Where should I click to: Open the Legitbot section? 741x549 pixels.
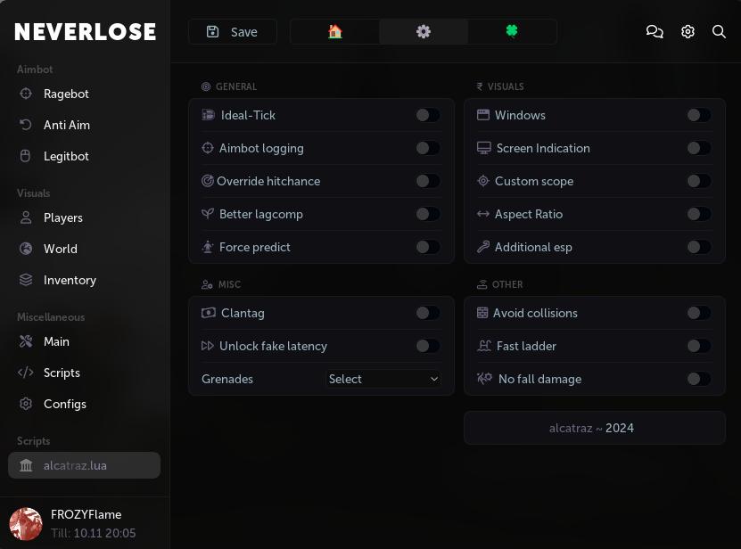click(66, 156)
